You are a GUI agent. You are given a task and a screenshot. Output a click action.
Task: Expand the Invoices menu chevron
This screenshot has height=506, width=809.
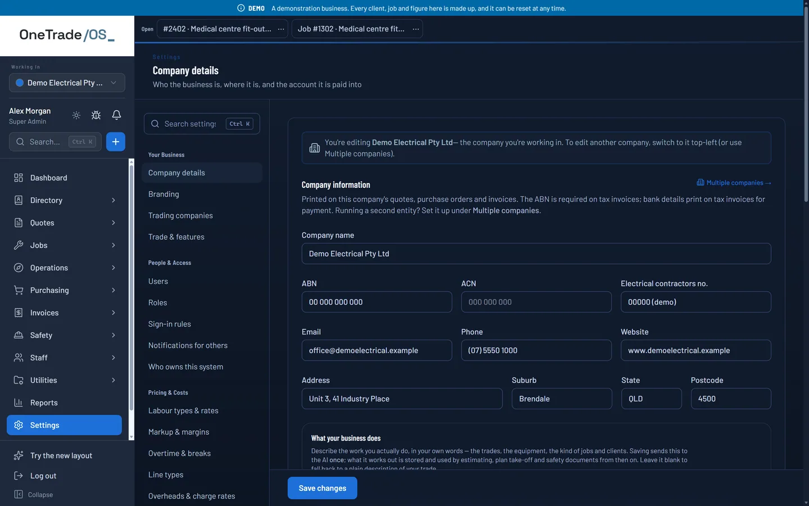click(113, 313)
